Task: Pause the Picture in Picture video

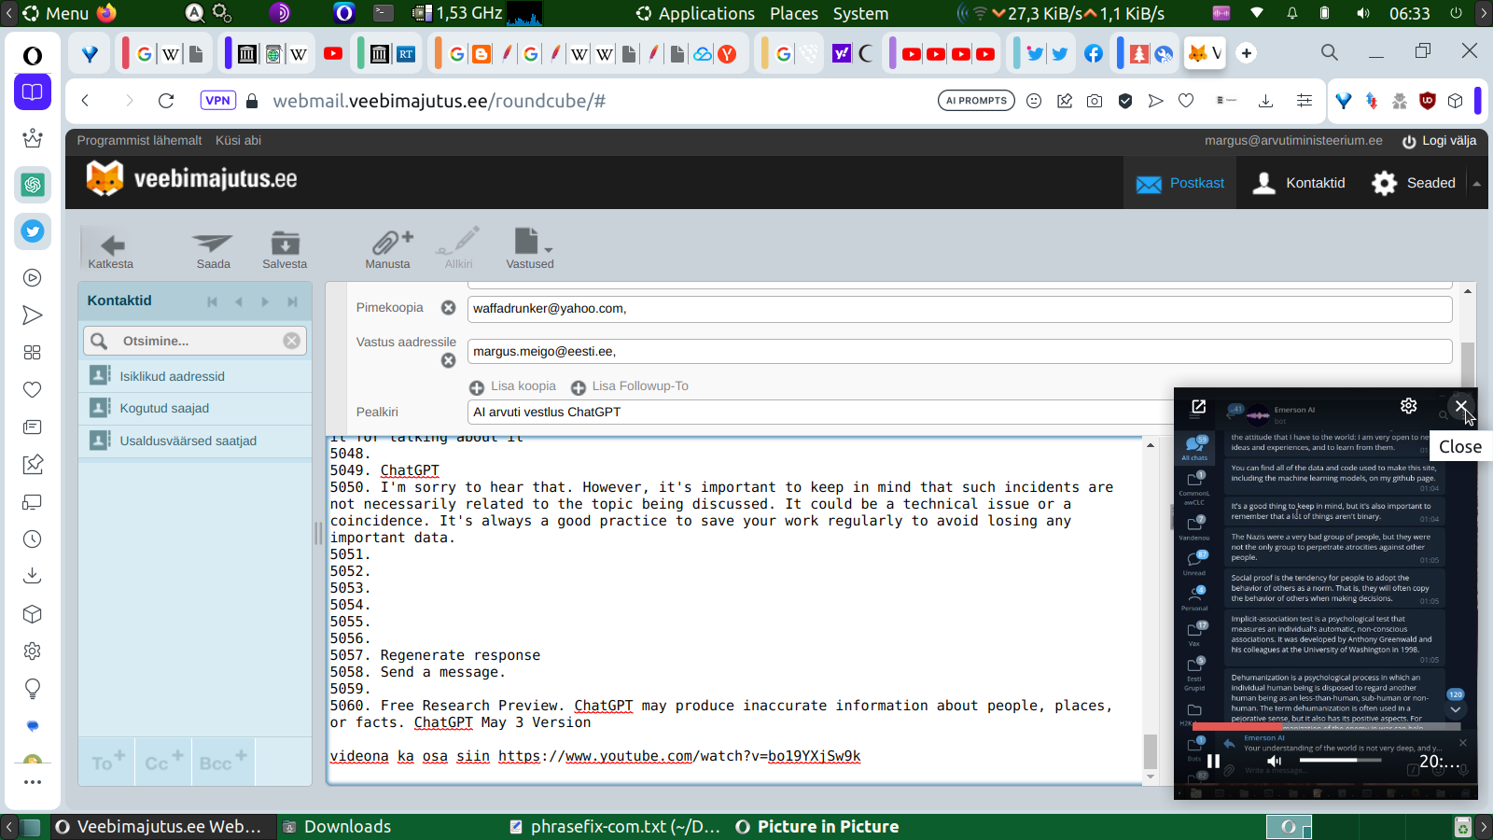Action: pos(1213,762)
